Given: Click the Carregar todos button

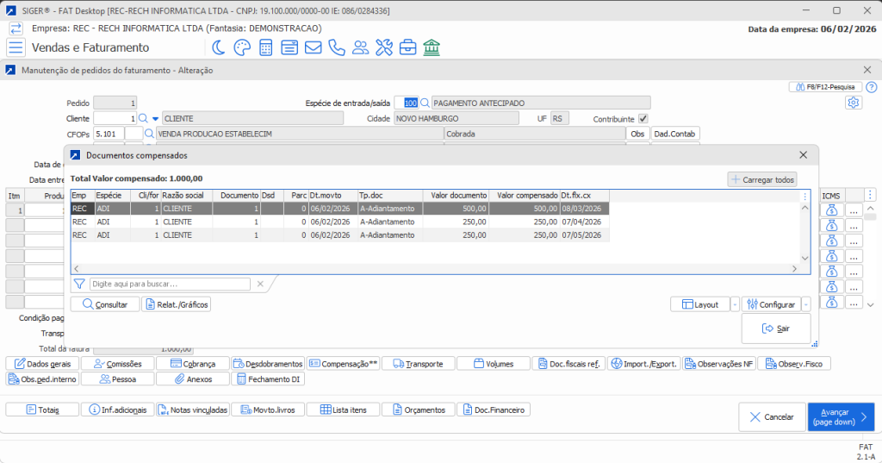Looking at the screenshot, I should [x=762, y=179].
